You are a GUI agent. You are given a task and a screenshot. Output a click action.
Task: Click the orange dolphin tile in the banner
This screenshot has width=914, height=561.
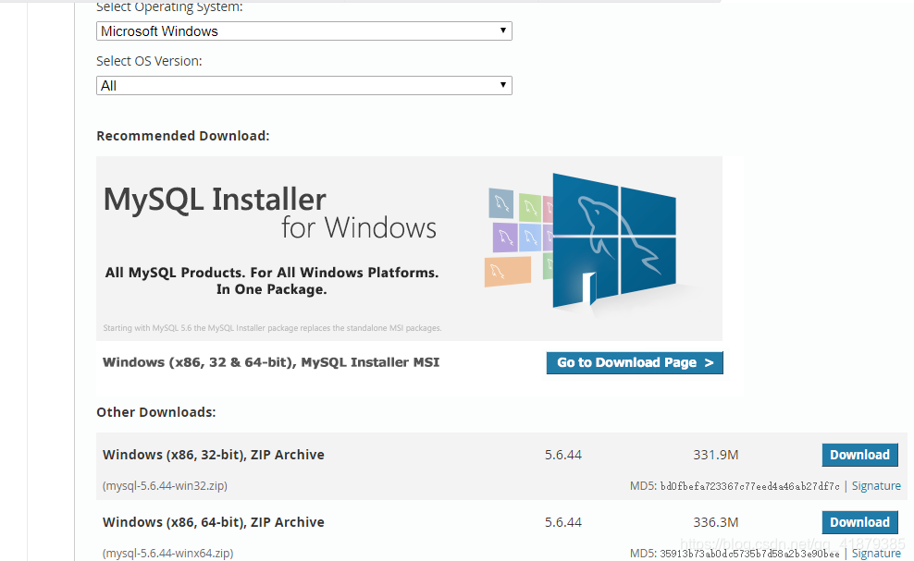pyautogui.click(x=508, y=272)
